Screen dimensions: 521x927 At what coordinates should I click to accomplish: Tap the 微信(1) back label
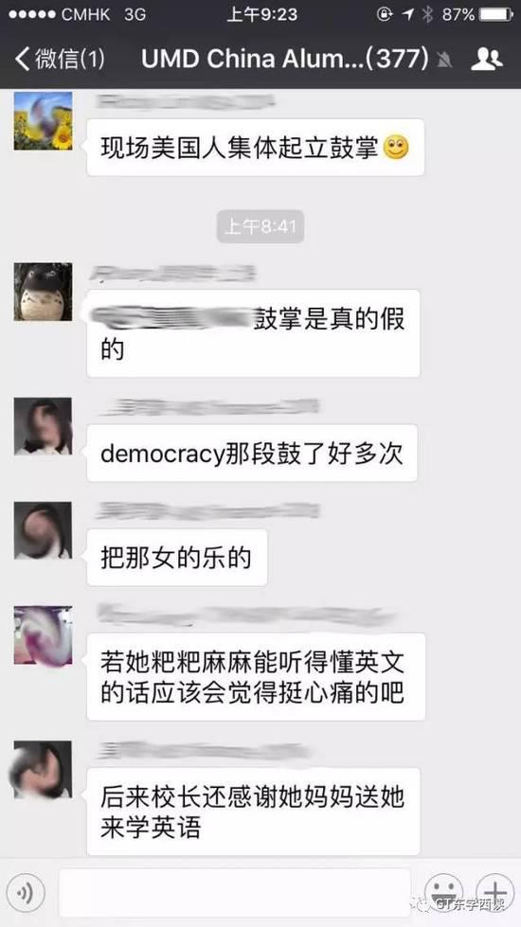click(x=70, y=59)
